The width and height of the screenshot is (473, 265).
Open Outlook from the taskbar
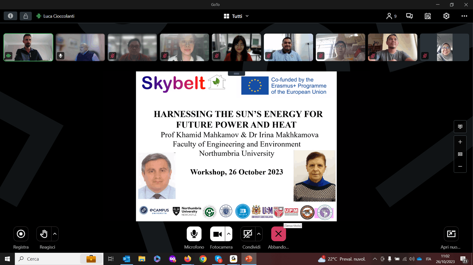[126, 259]
